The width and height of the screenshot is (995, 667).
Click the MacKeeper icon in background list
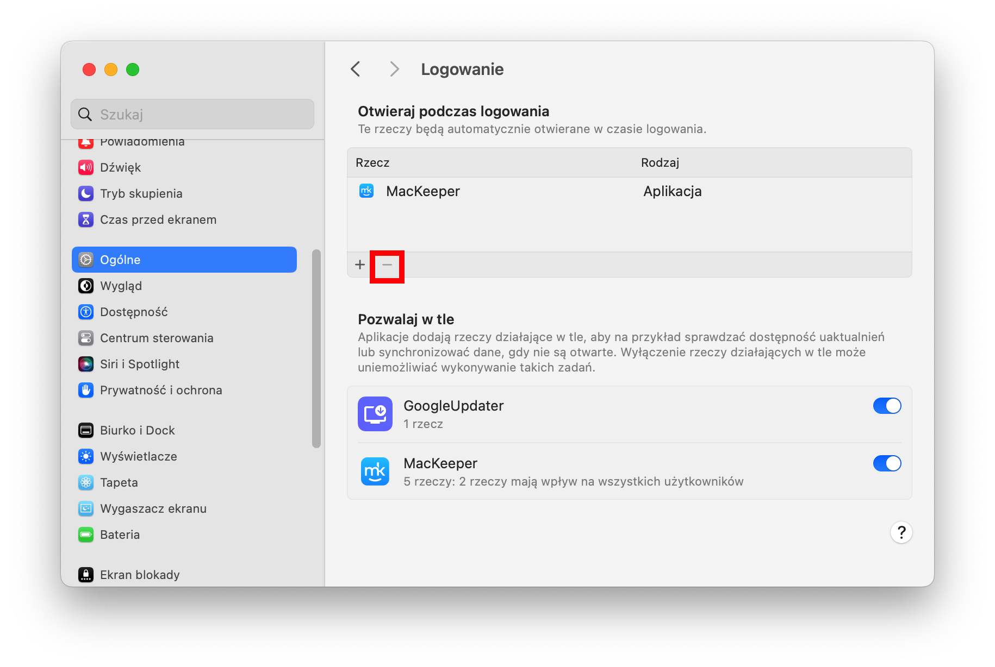click(x=375, y=471)
